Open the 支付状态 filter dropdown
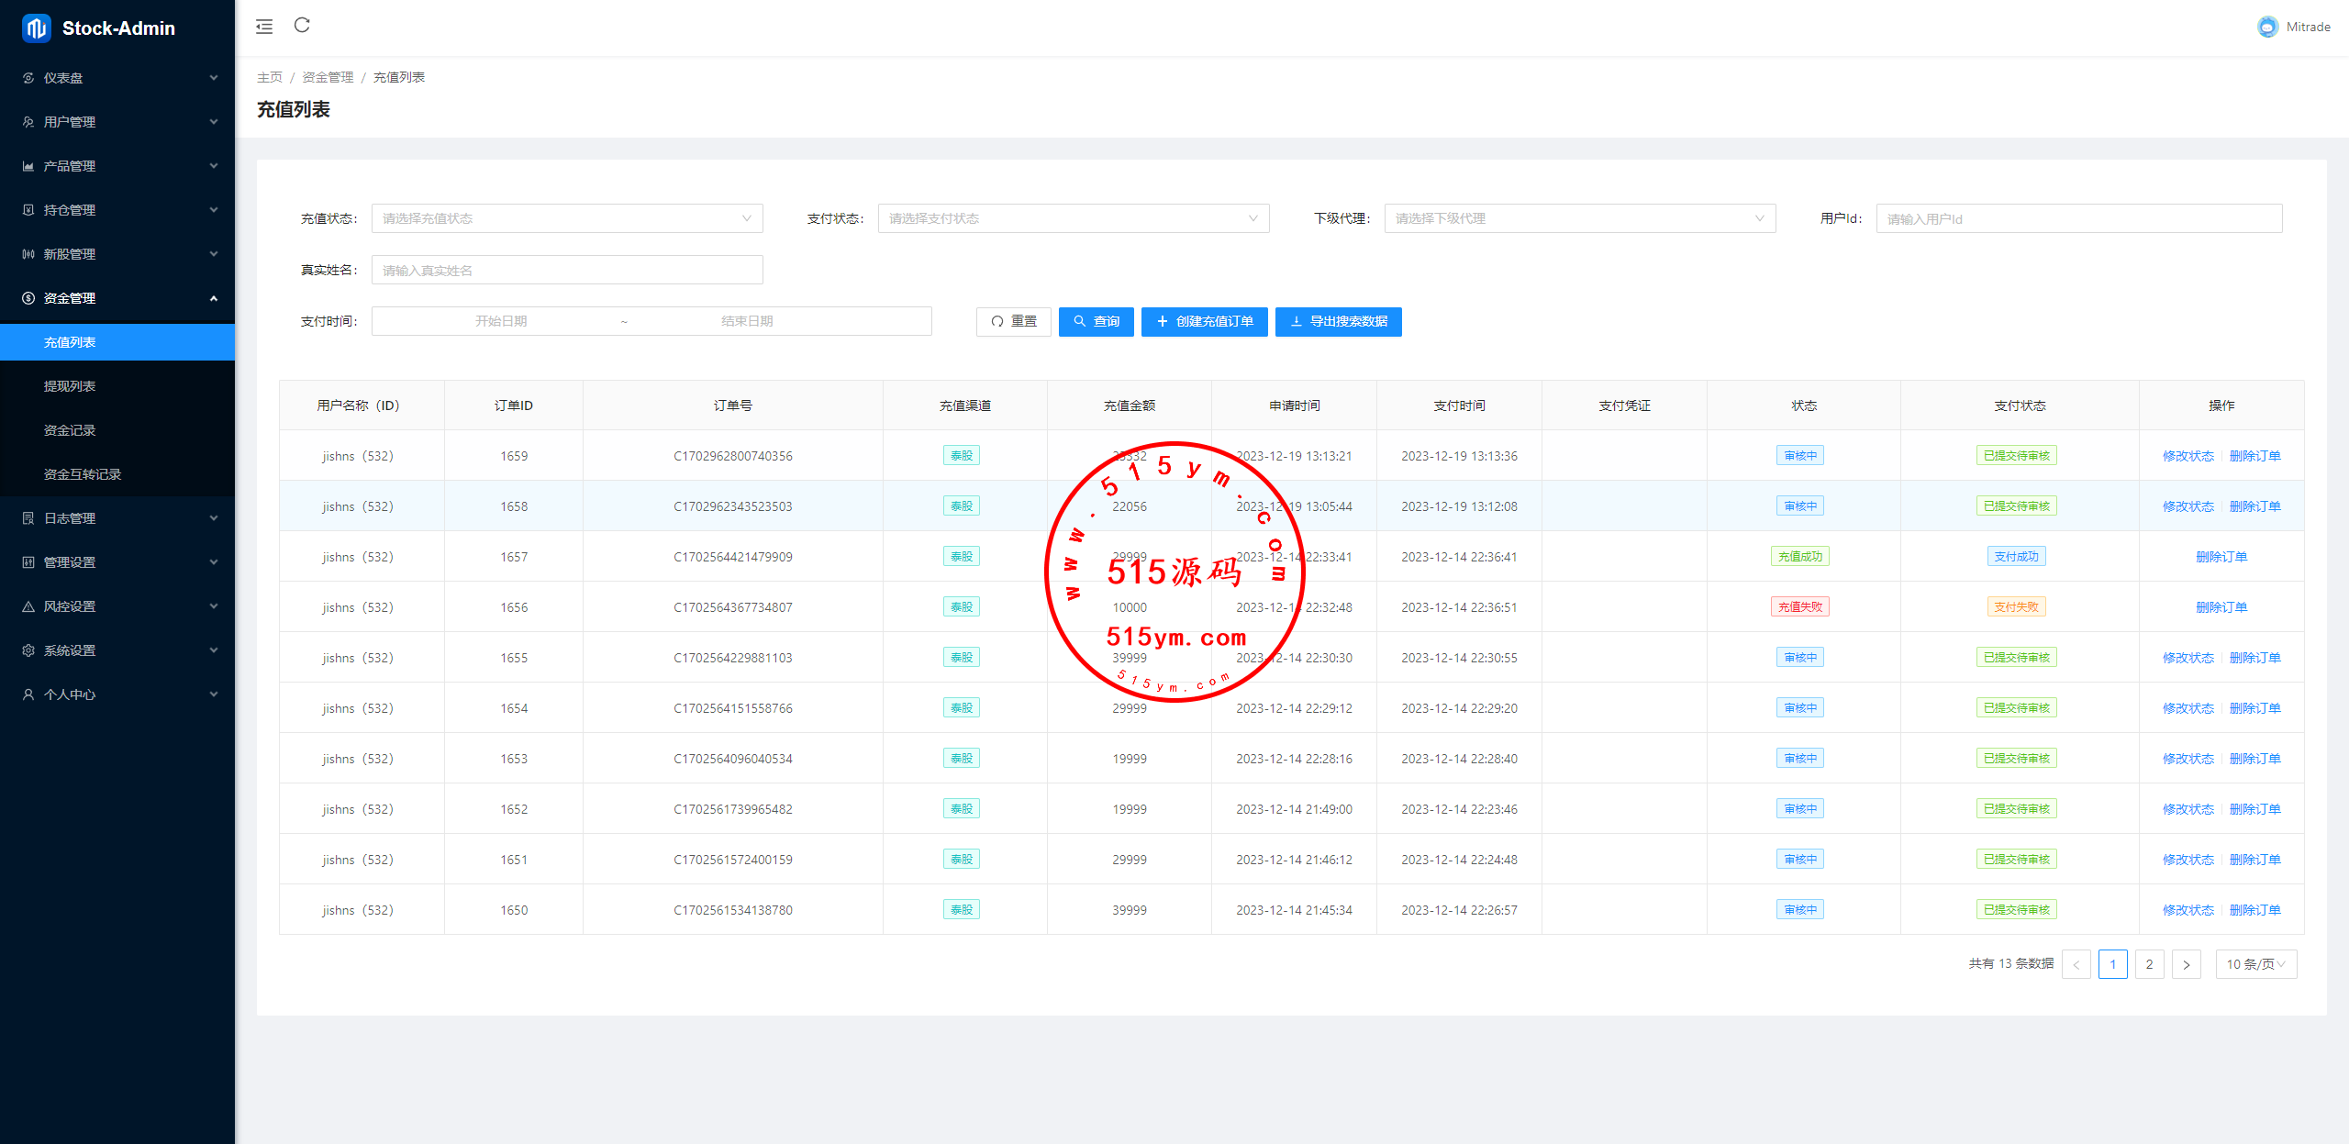Viewport: 2349px width, 1144px height. click(x=1073, y=218)
